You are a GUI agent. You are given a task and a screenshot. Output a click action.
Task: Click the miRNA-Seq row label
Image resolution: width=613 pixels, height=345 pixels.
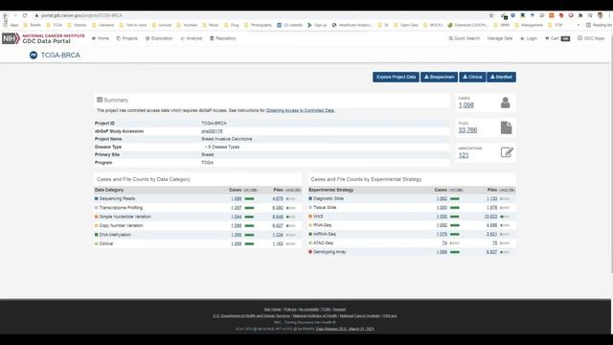[x=325, y=234]
